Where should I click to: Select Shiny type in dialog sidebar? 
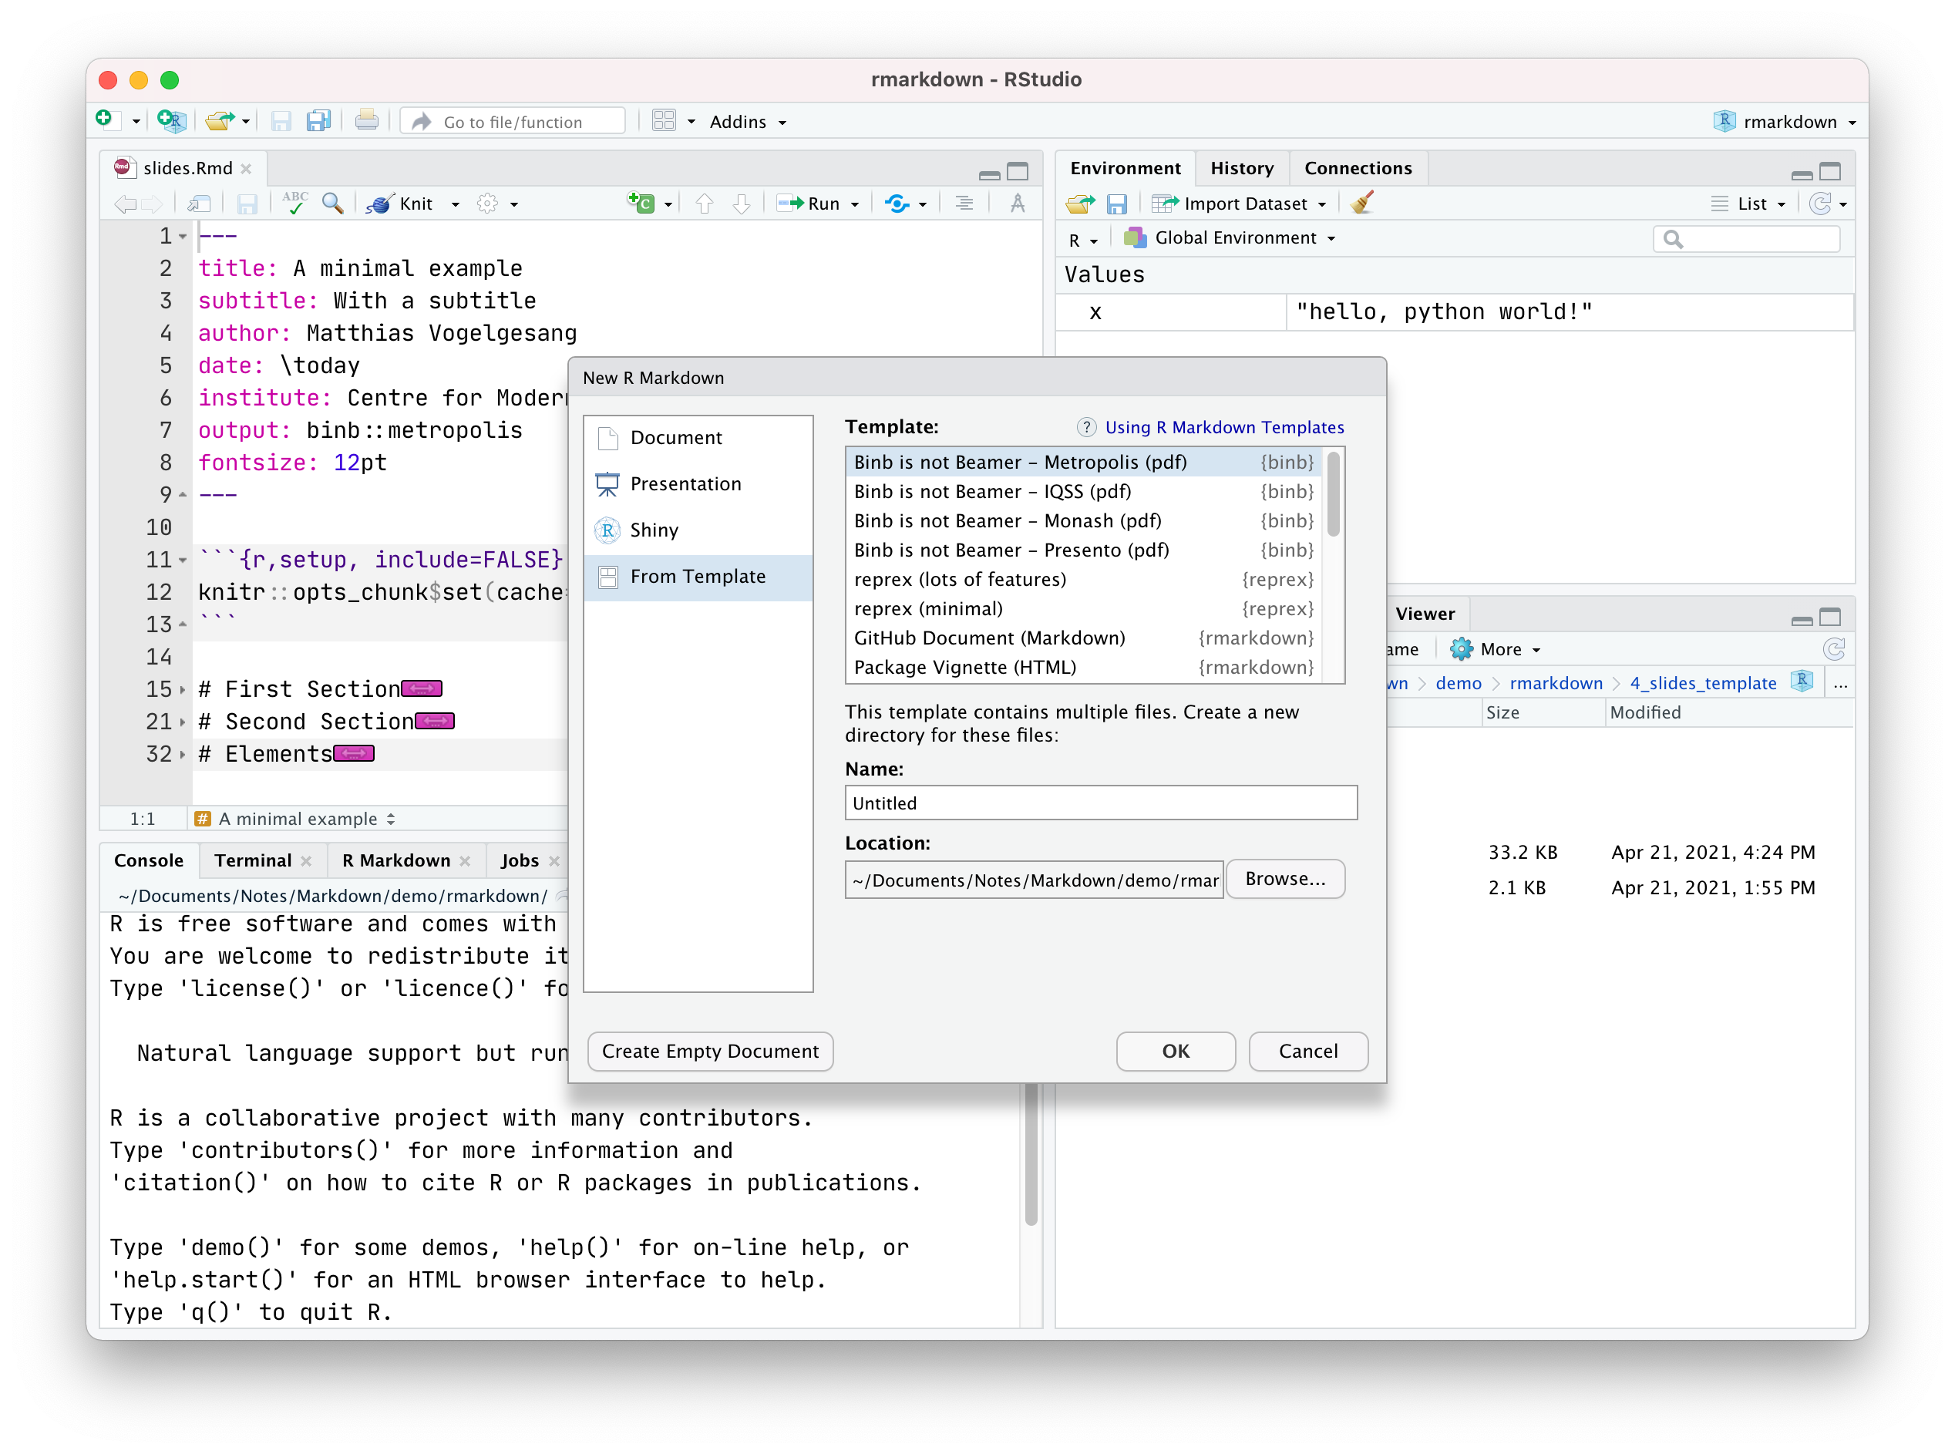[698, 530]
